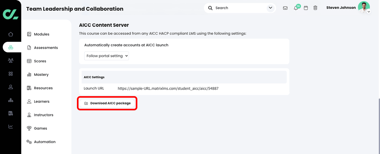Open the Home icon in left rail
380x154 pixels.
(11, 34)
